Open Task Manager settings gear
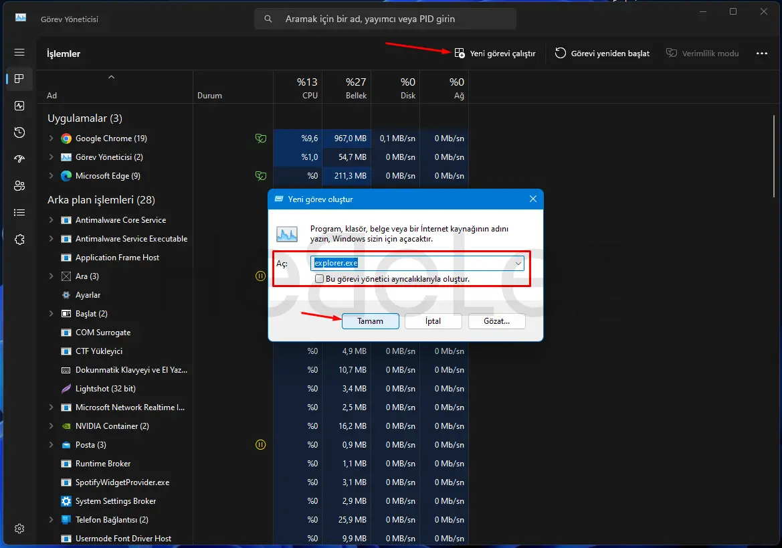 (19, 529)
